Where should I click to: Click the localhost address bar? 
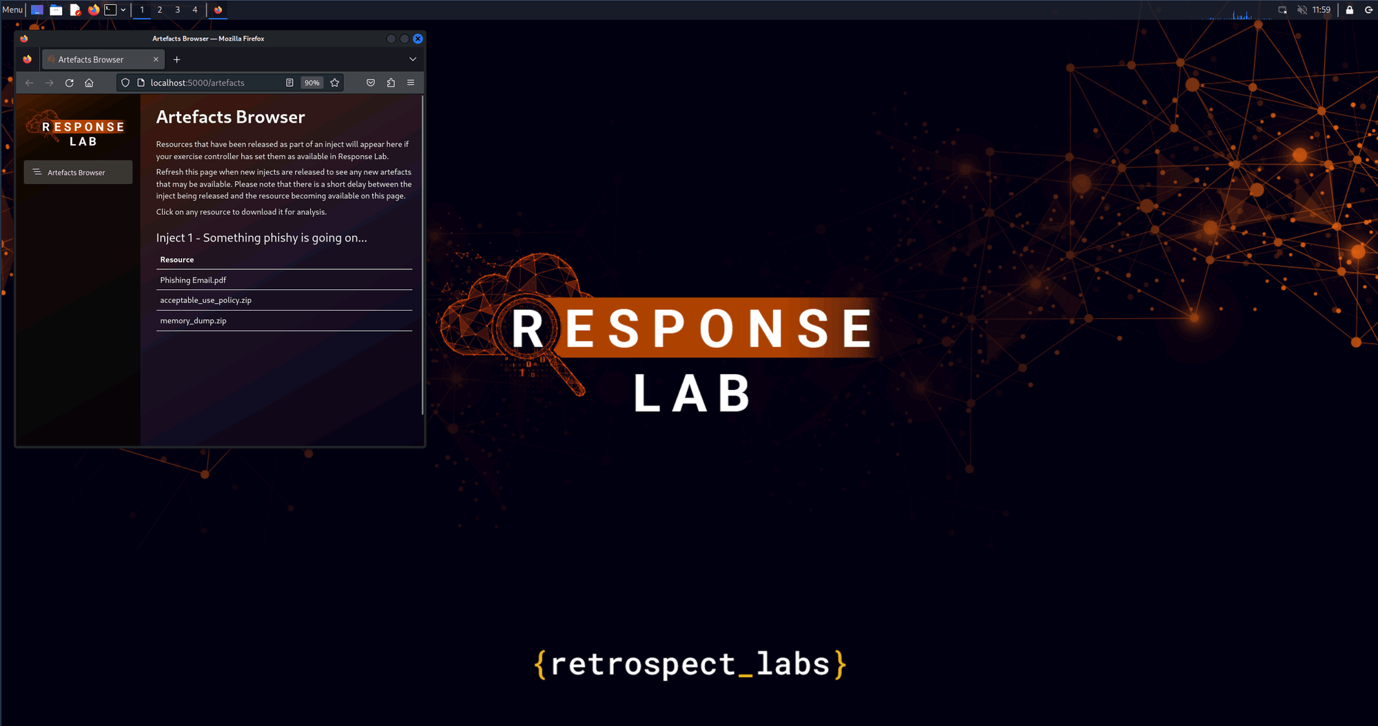coord(207,83)
